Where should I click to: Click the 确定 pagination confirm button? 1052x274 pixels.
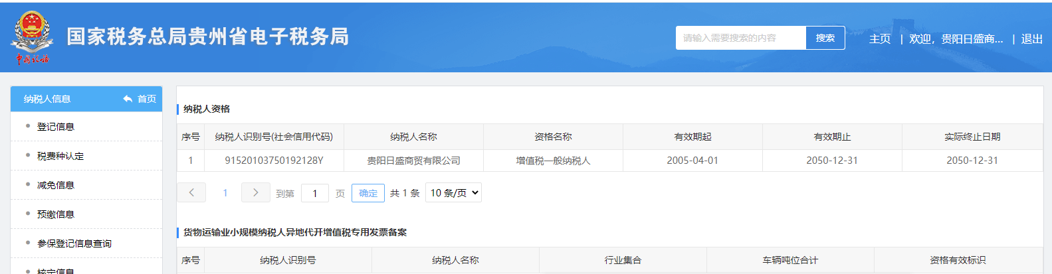pos(368,193)
